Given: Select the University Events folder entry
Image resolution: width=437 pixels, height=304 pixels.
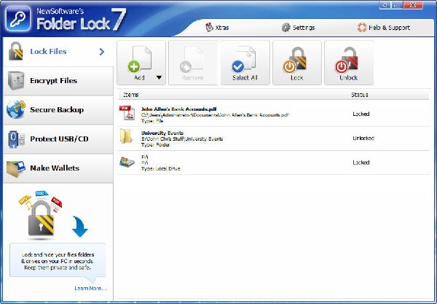Looking at the screenshot, I should coord(274,139).
